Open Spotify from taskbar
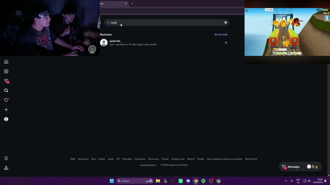Viewport: 330px width, 185px height. coord(203,181)
